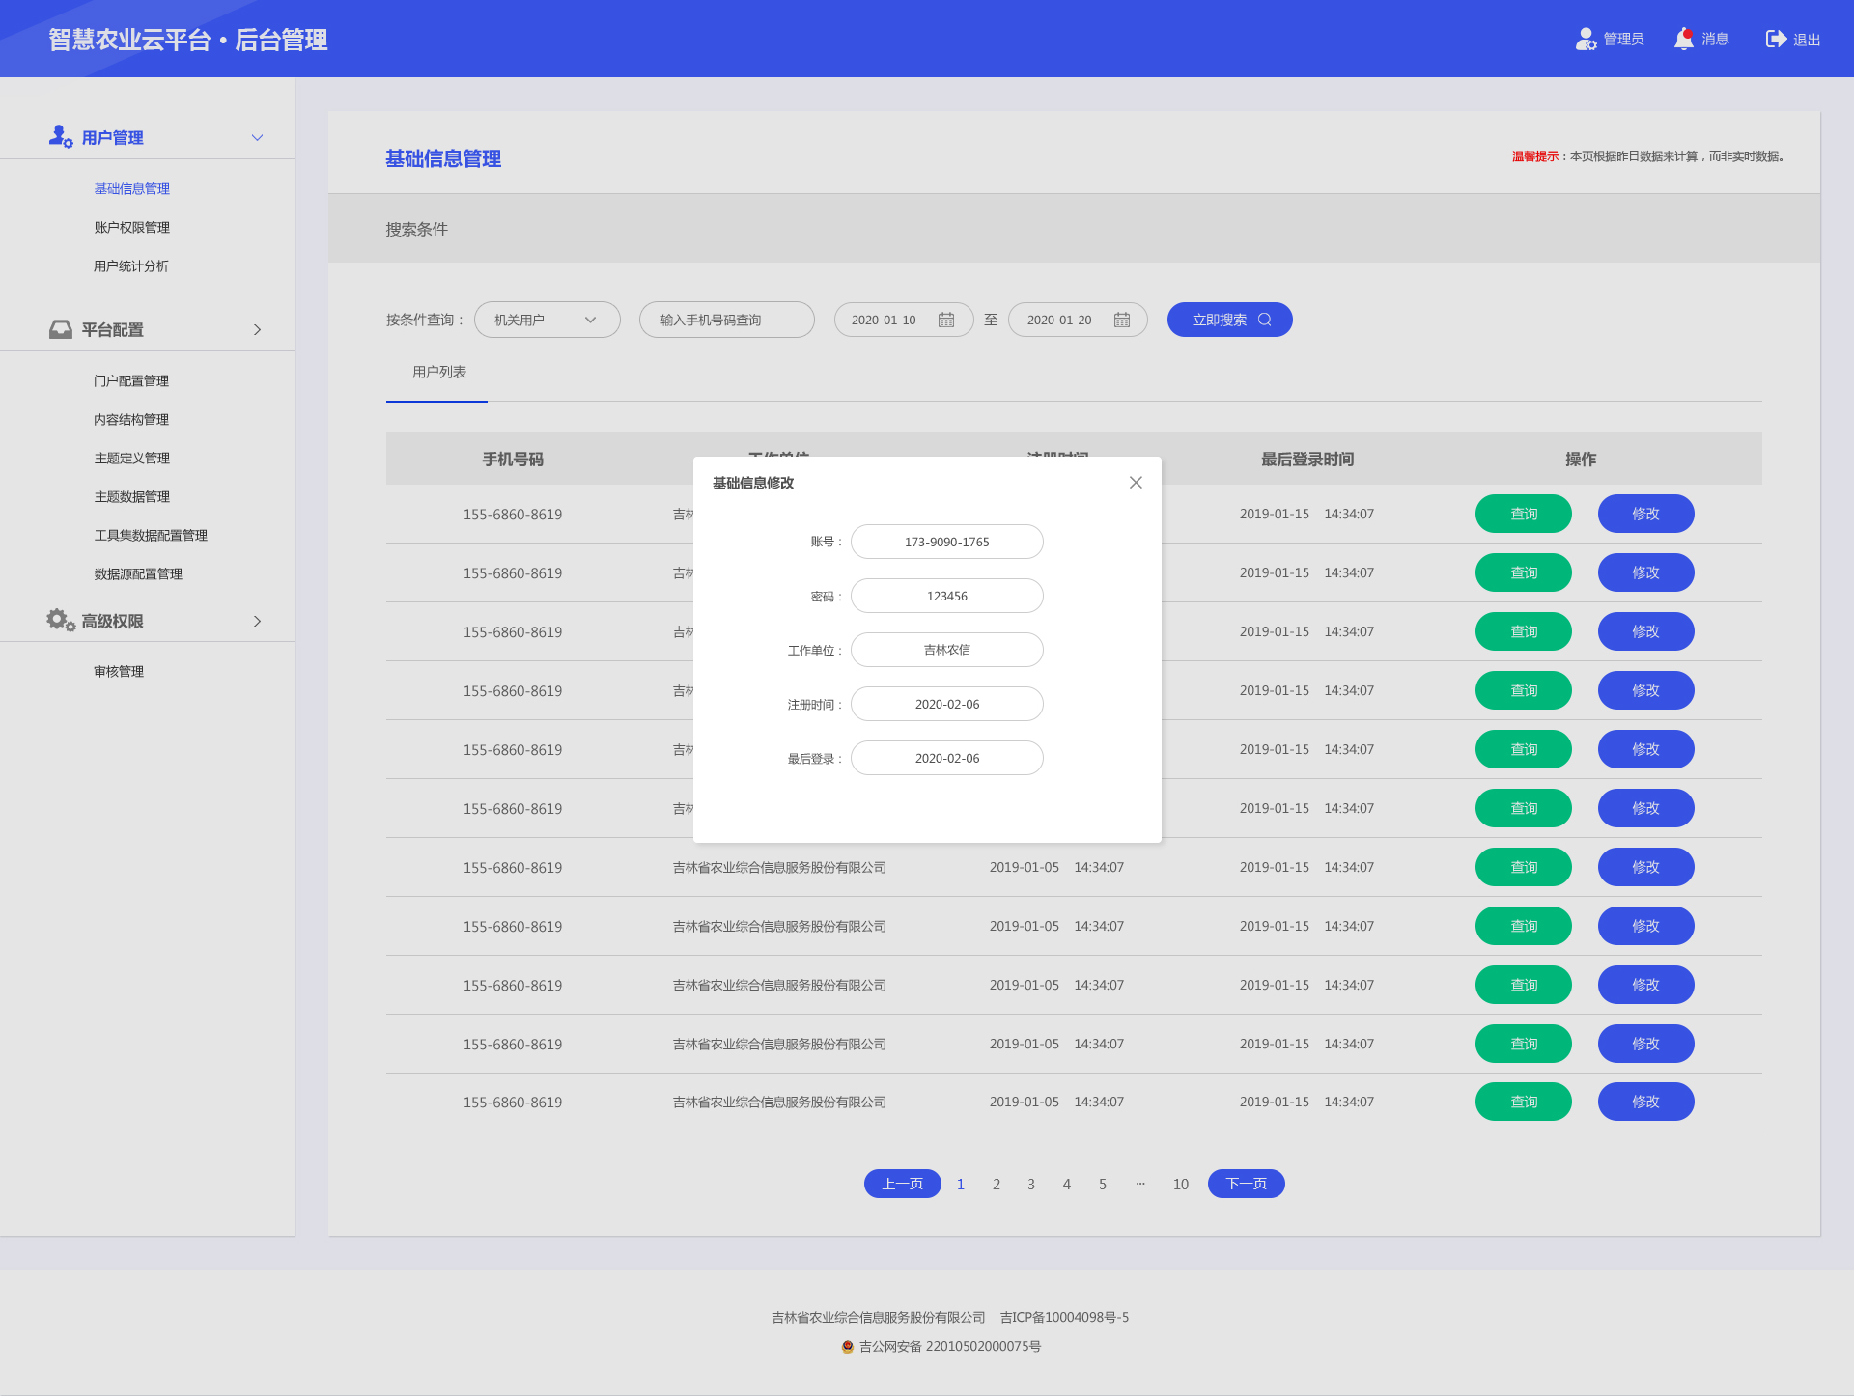The image size is (1854, 1396).
Task: Open 账户权限管理 menu item
Action: (x=132, y=227)
